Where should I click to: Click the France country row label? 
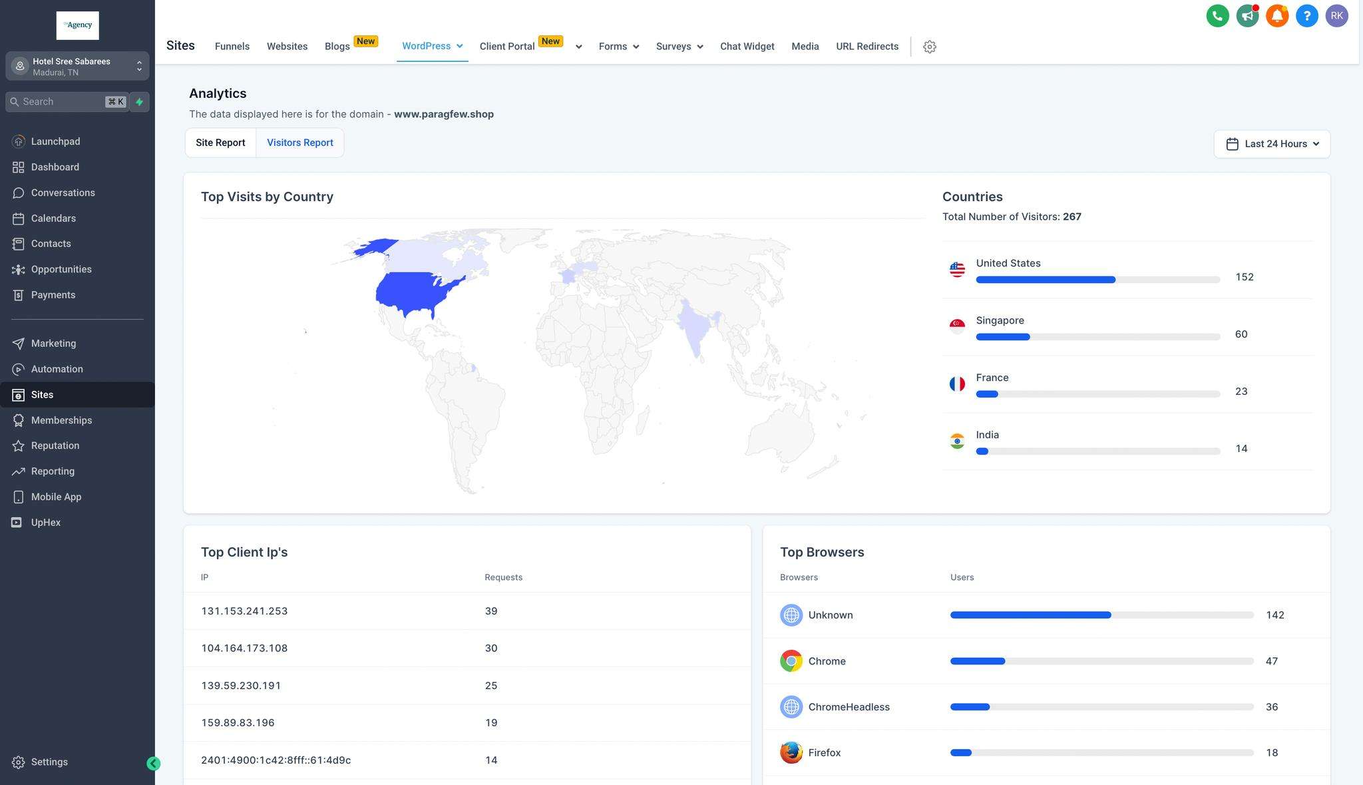pos(992,378)
